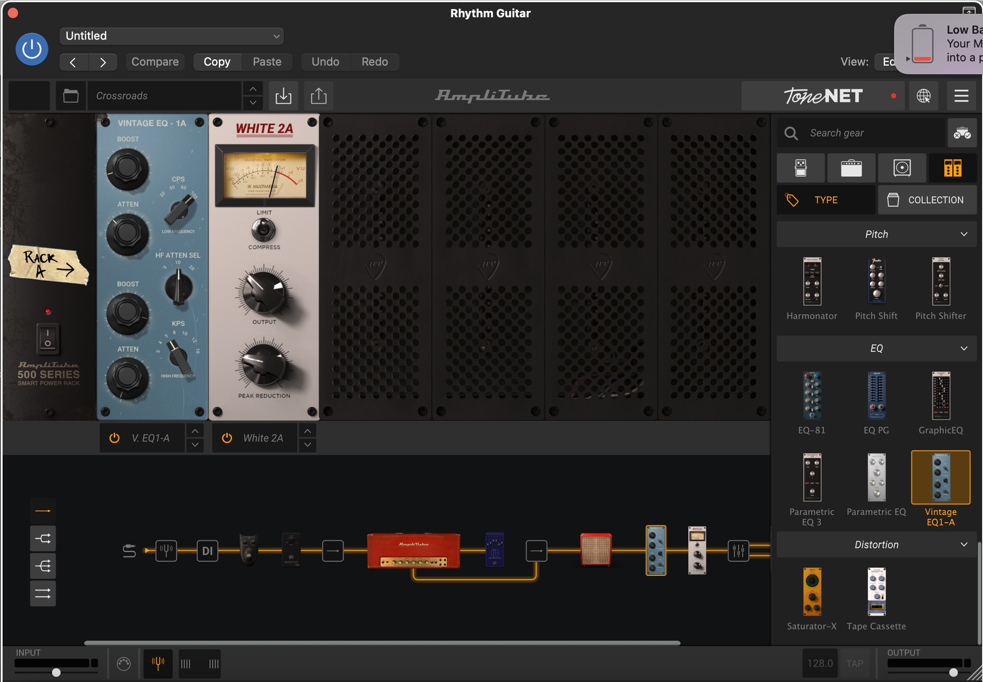Image resolution: width=983 pixels, height=682 pixels.
Task: Click the White 2A Output knob
Action: [263, 293]
